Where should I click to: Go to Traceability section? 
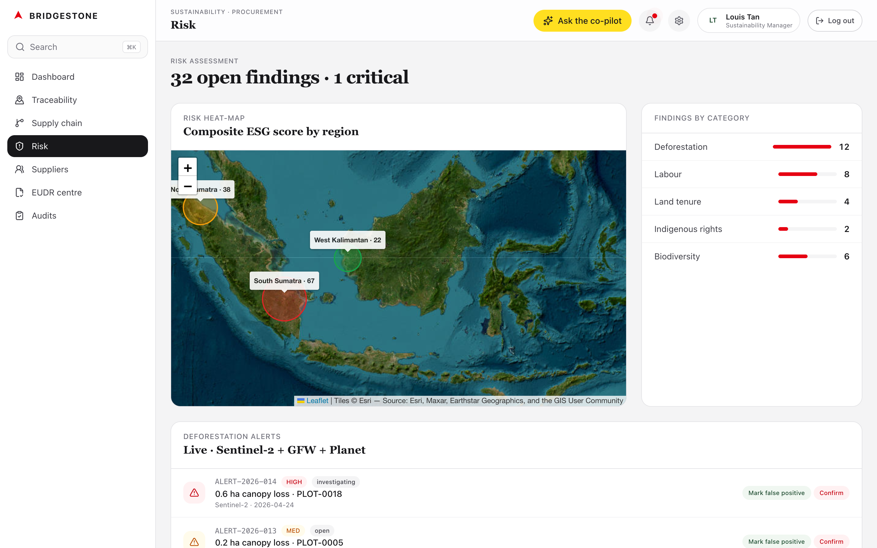pos(54,100)
